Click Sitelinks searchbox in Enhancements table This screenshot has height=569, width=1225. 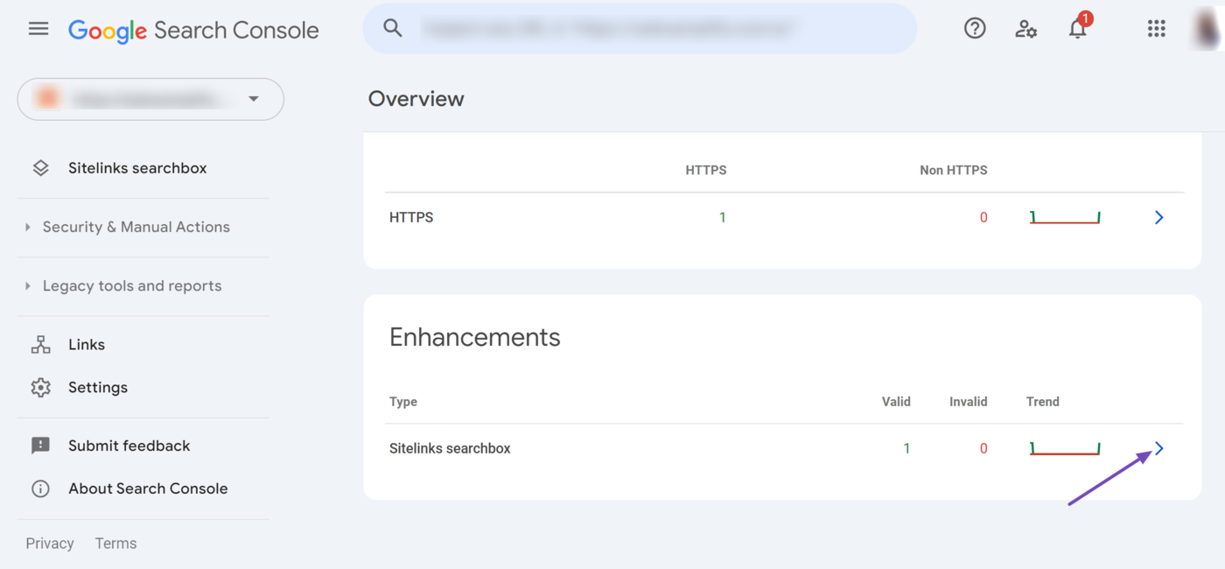[450, 448]
